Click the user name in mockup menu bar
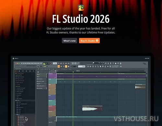 pos(16,58)
